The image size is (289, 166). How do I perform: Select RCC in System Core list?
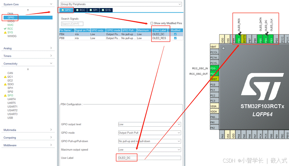(10, 29)
